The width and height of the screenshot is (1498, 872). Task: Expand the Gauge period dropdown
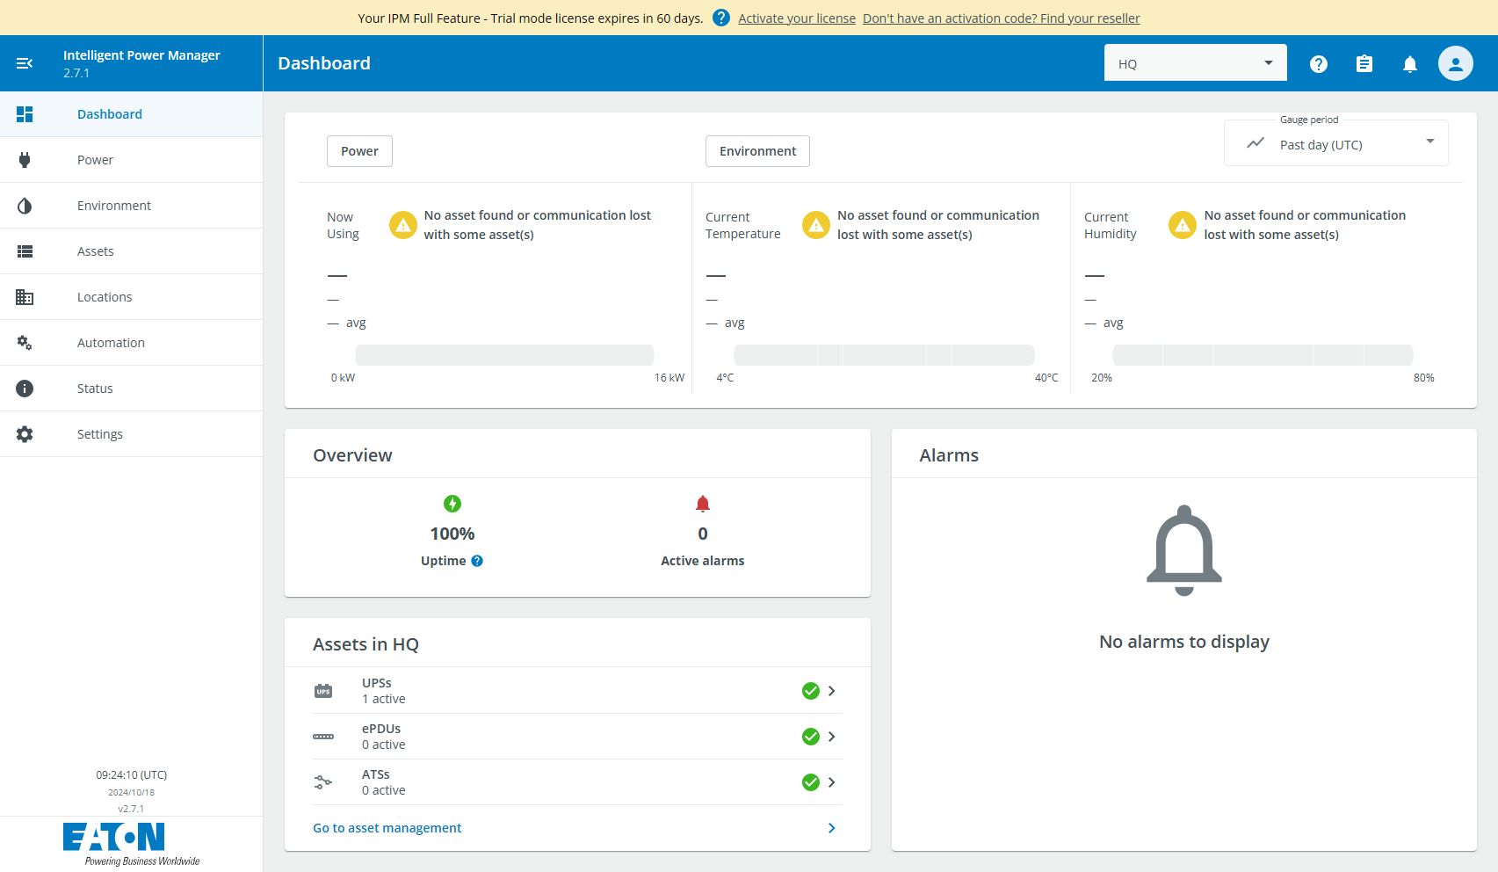point(1335,144)
